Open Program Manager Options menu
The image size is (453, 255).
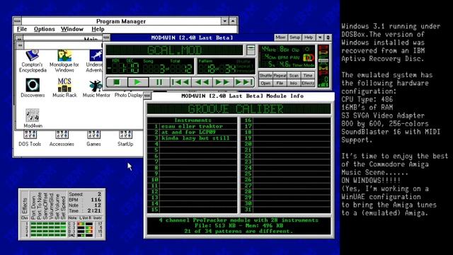(44, 29)
